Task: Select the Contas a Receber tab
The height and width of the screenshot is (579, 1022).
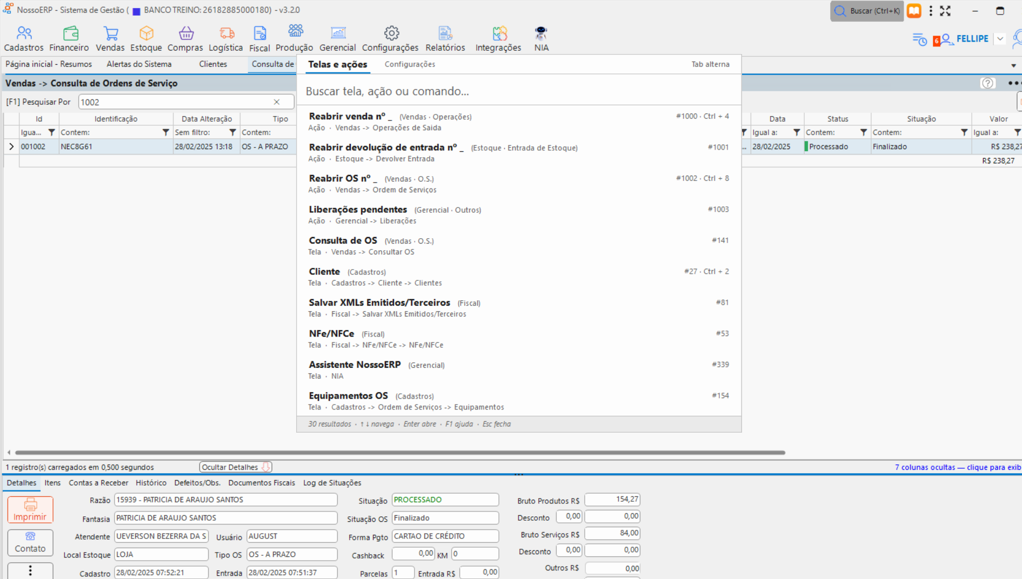Action: coord(98,483)
